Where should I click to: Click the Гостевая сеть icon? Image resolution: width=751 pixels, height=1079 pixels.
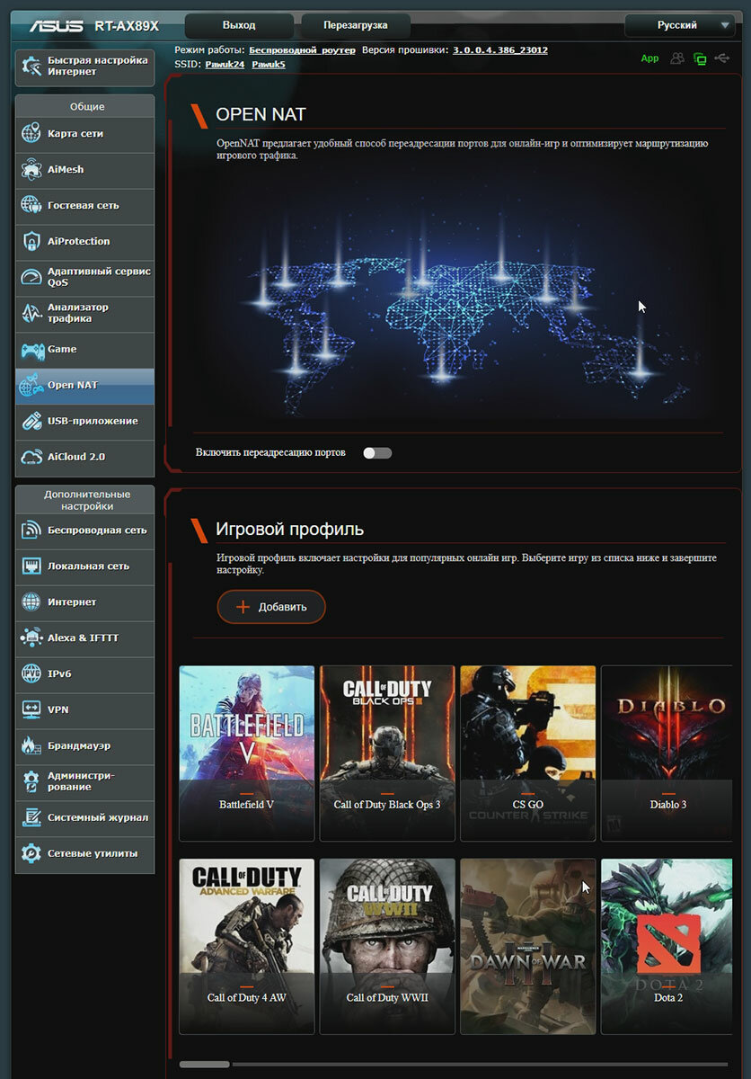pyautogui.click(x=31, y=206)
